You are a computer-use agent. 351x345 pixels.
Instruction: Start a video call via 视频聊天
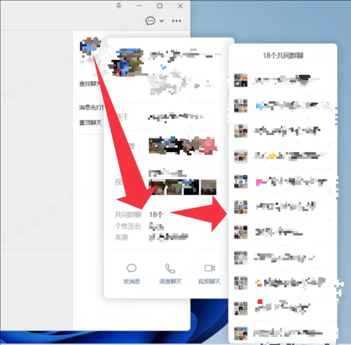click(x=209, y=268)
